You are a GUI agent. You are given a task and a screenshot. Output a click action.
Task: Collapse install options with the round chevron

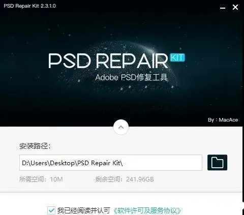pos(121,127)
